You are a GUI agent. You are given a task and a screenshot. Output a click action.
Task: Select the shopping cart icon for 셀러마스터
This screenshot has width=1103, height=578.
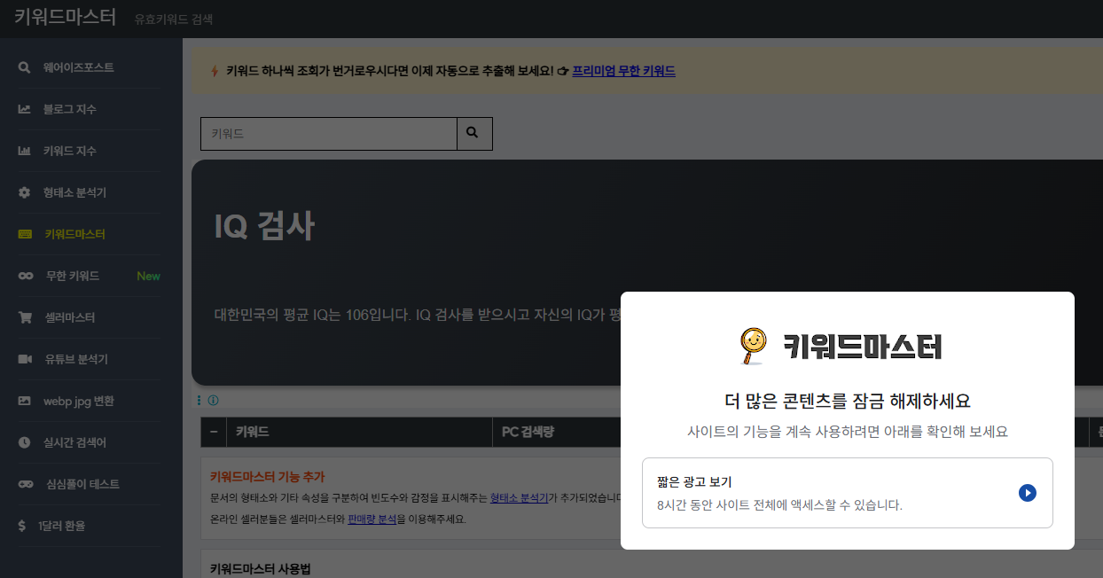23,317
